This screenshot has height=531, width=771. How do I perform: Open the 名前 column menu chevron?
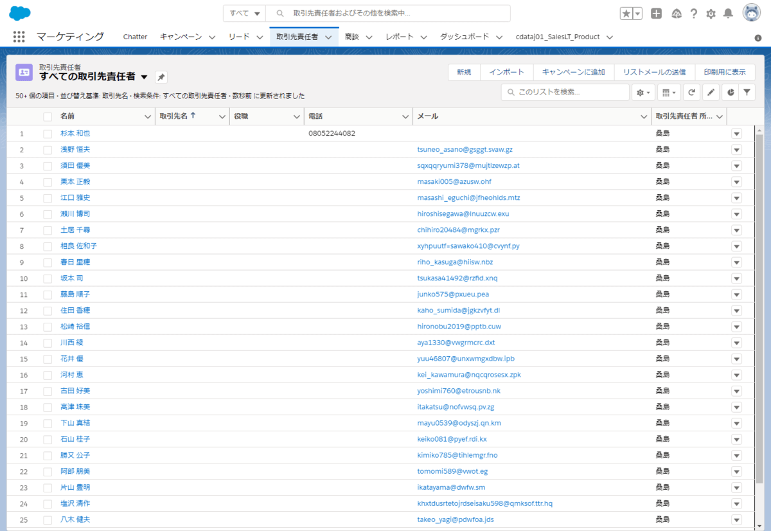tap(148, 117)
